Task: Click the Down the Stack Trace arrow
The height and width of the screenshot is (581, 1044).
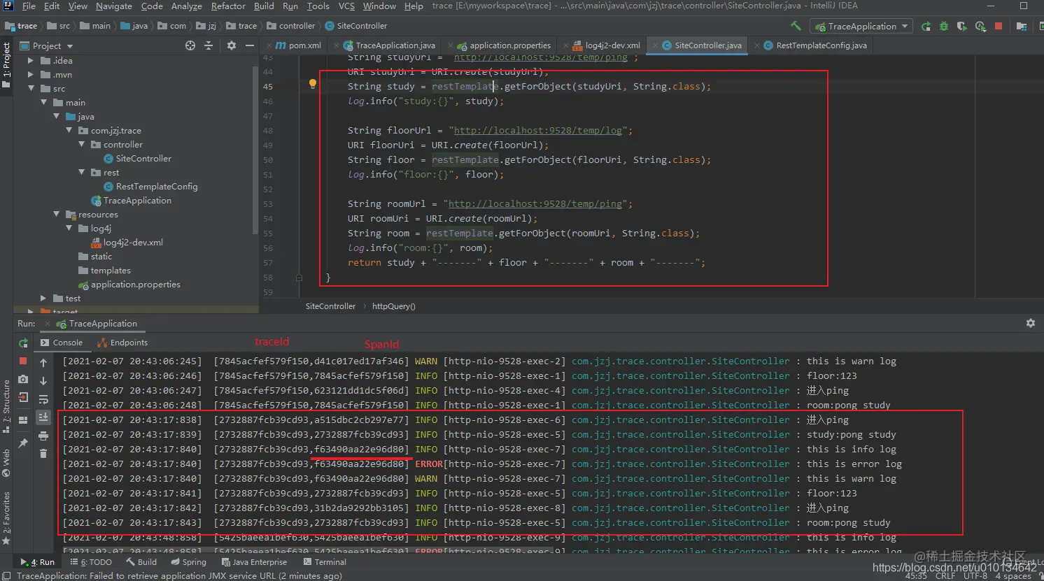Action: 43,381
